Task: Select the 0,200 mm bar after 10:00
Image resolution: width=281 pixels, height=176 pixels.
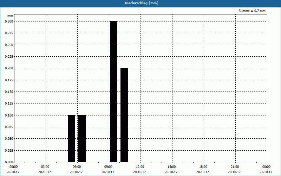Action: (124, 115)
